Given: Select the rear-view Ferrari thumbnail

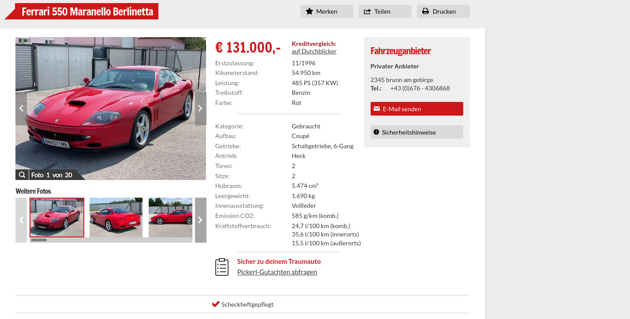Looking at the screenshot, I should point(116,218).
